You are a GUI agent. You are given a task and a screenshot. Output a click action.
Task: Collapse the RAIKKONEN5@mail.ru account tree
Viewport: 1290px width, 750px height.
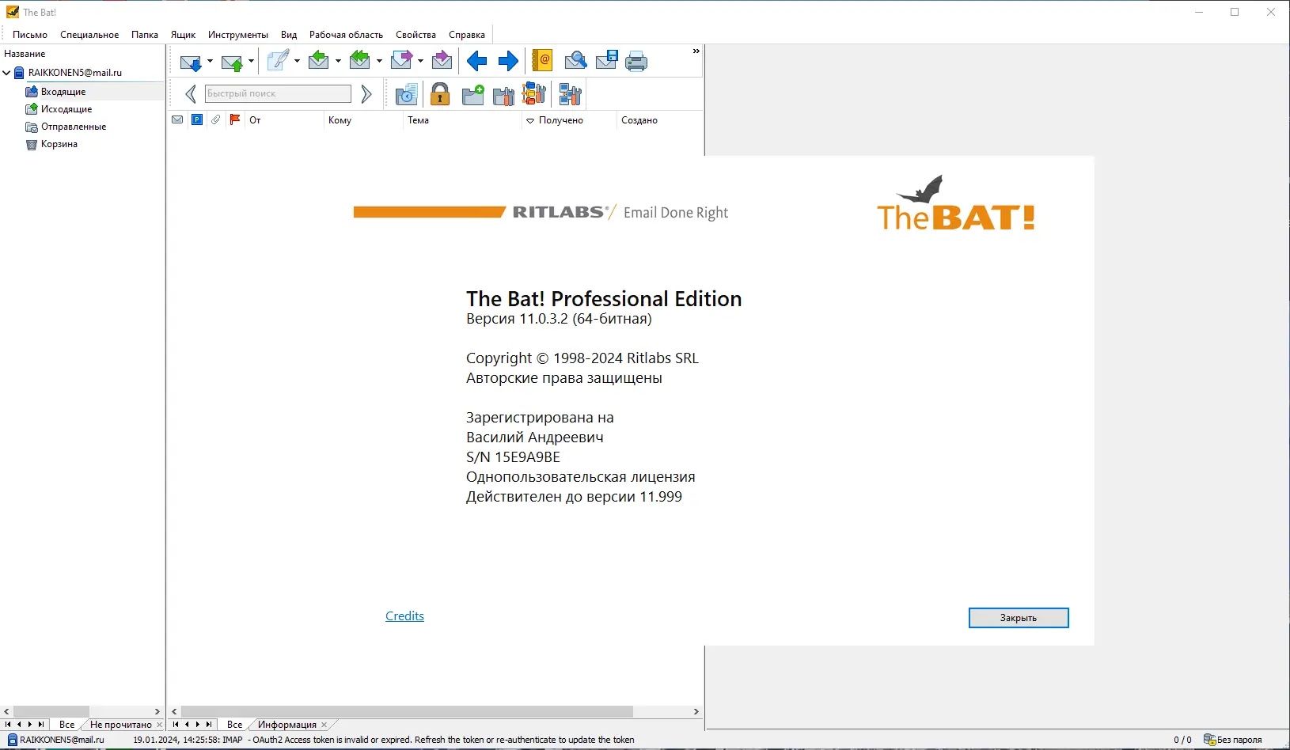pos(7,73)
